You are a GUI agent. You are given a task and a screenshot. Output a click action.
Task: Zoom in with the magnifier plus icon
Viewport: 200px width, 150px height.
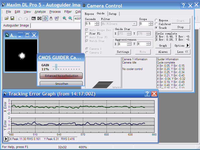pos(64,18)
